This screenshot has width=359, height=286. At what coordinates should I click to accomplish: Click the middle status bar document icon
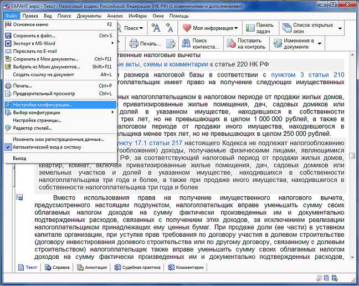(x=327, y=278)
